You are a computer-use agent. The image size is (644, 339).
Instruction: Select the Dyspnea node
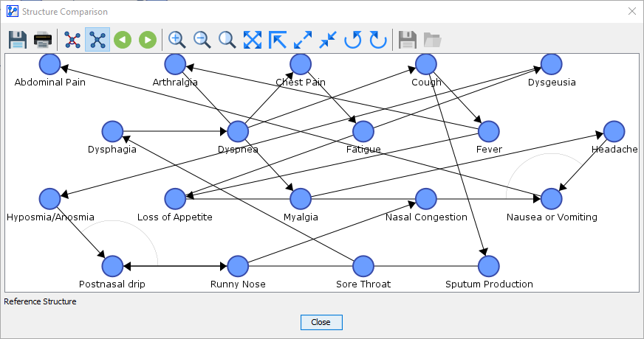coord(238,132)
